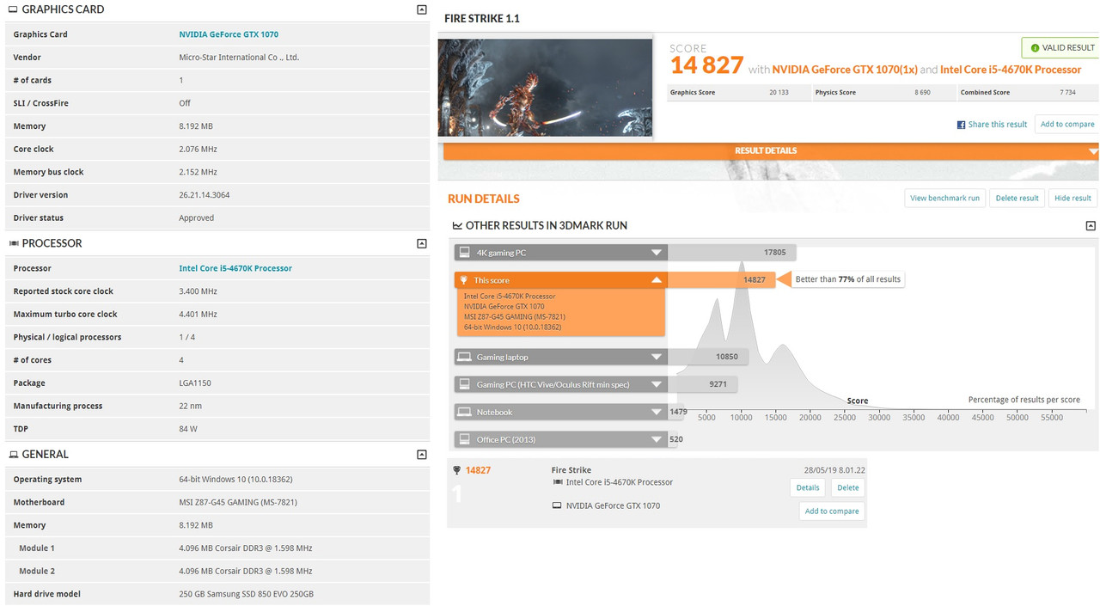The height and width of the screenshot is (606, 1100).
Task: Click the Gaming PC HTC Vive monitor icon
Action: click(x=465, y=385)
